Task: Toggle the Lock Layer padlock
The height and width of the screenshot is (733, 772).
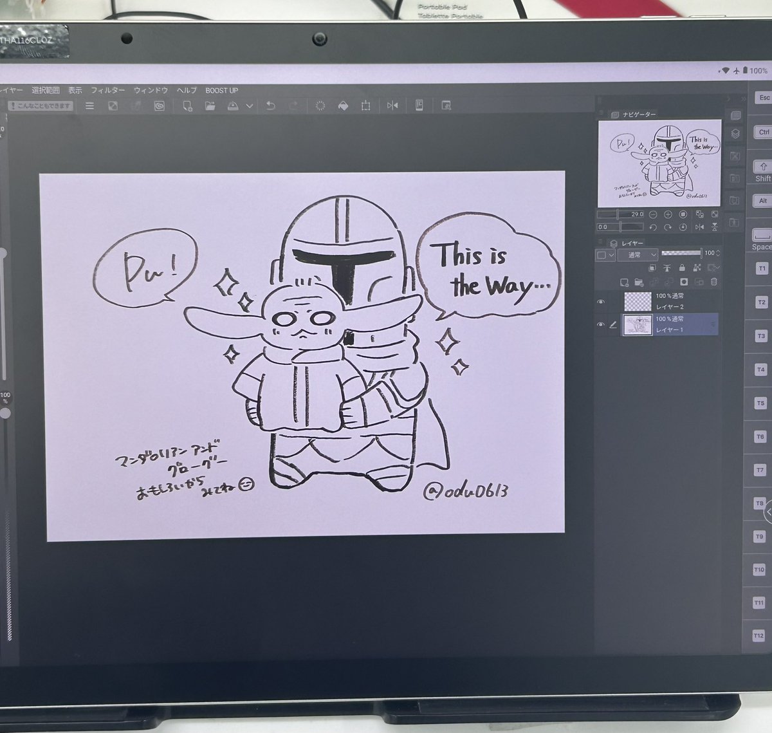Action: pos(682,268)
